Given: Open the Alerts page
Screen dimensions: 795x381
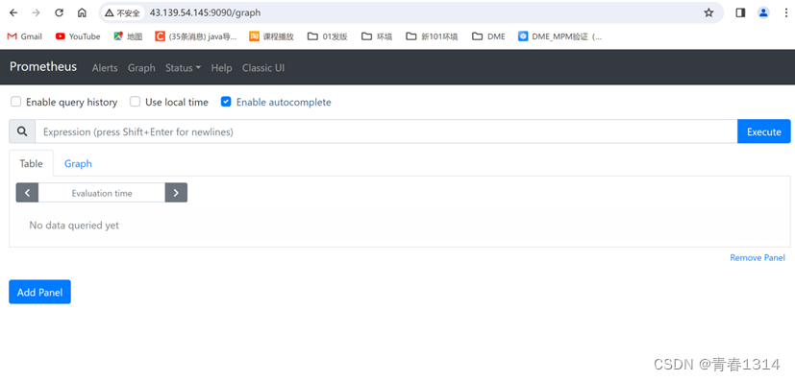Looking at the screenshot, I should (105, 68).
